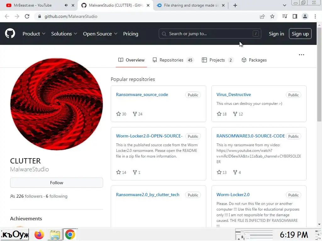View 12 forks of Virus_Destructive
Screen dimensions: 322x241
tap(238, 114)
